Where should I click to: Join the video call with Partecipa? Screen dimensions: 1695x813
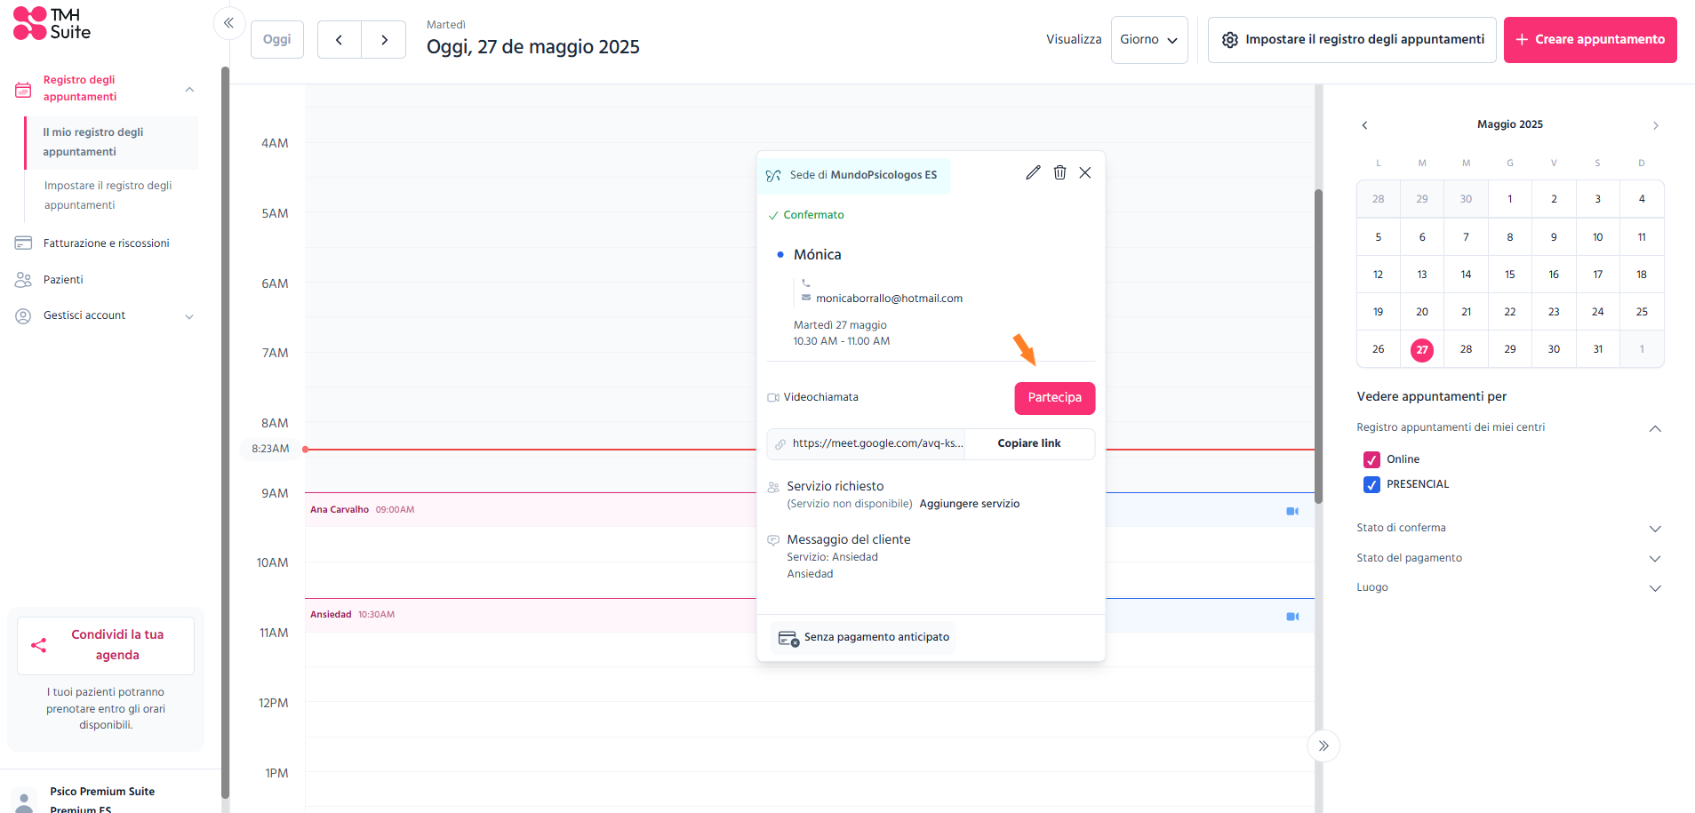tap(1055, 398)
